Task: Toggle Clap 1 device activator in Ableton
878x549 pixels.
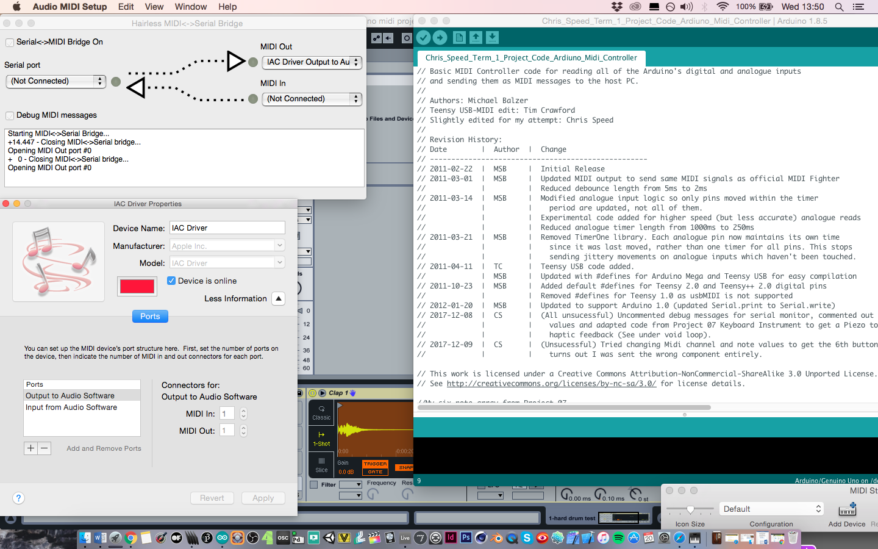Action: pyautogui.click(x=313, y=393)
